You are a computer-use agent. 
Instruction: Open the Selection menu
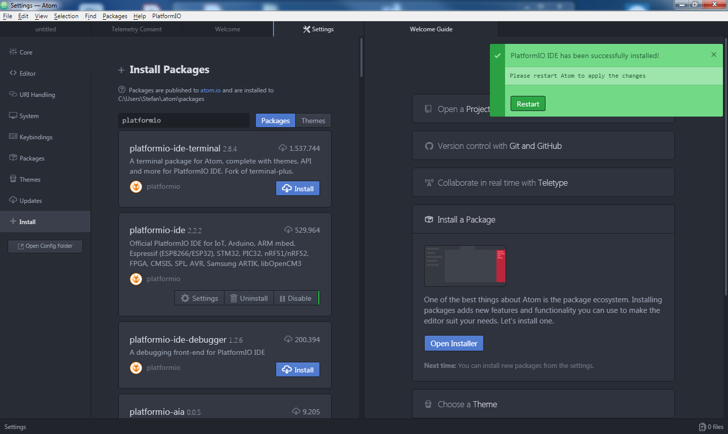coord(66,16)
